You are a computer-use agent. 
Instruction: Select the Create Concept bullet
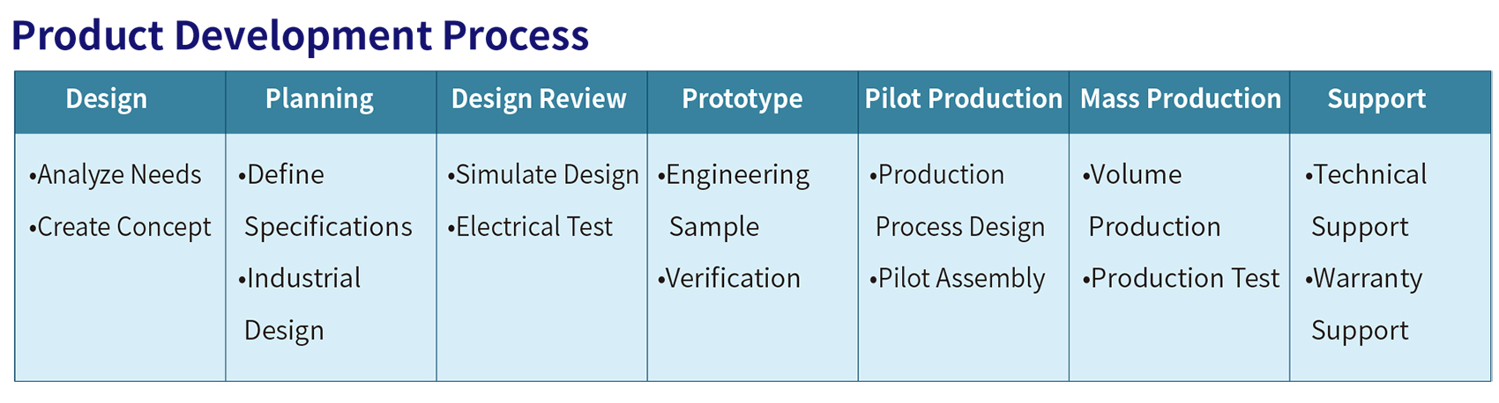(120, 226)
